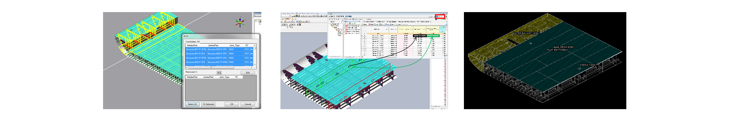Select the FLAT BOTTOMEA1 label on deck

(557, 50)
